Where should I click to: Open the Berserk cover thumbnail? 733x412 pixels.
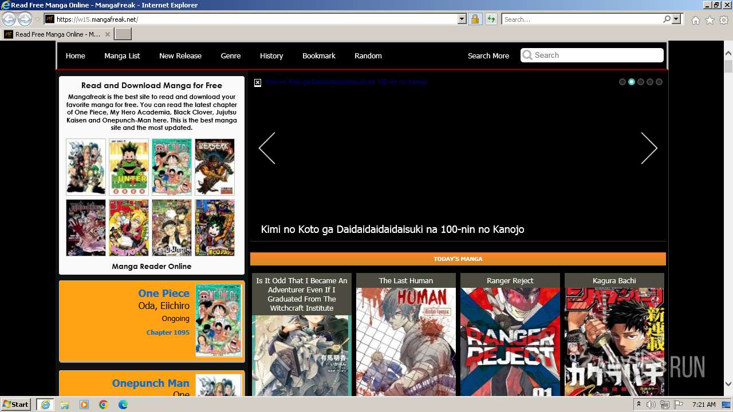[215, 167]
